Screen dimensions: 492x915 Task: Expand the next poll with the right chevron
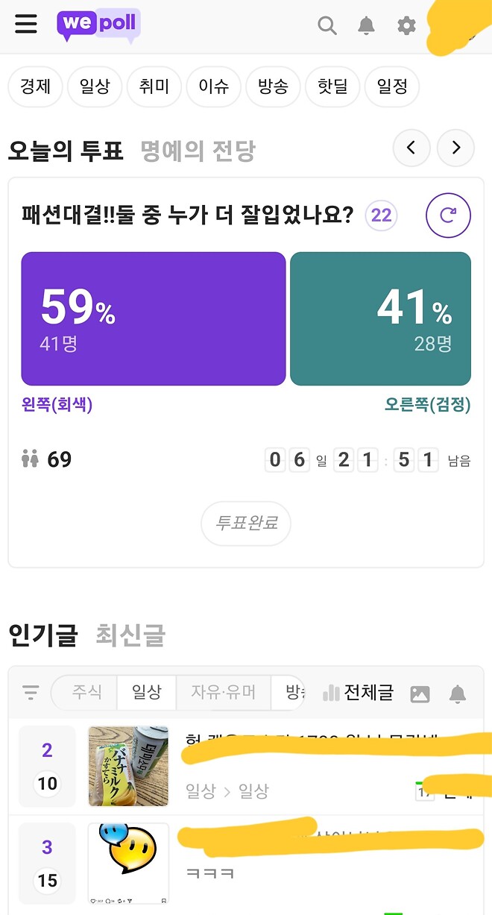[455, 148]
